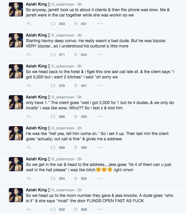
Task: Click the avatar on the "only have 1" tweet
Action: pos(16,102)
